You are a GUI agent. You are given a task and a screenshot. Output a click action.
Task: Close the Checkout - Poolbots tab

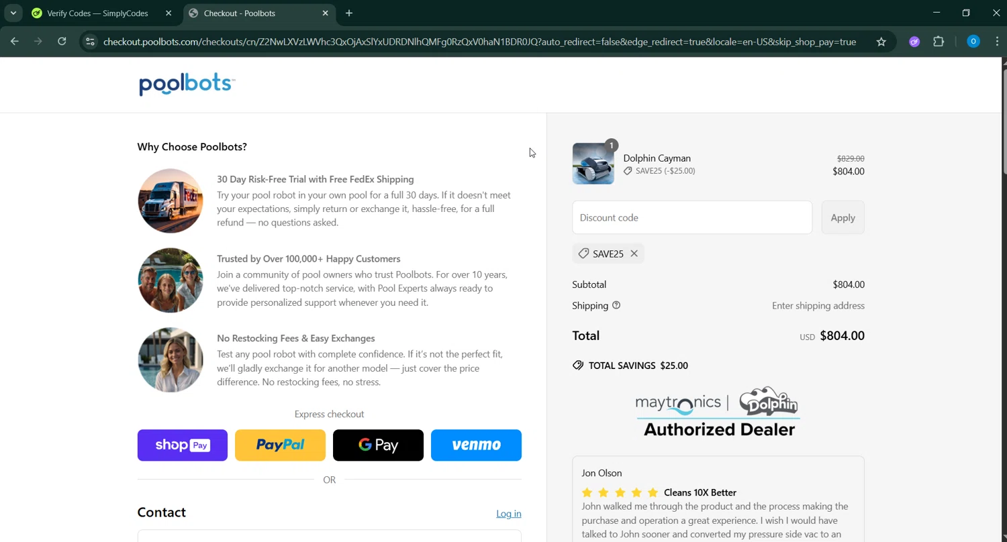(326, 13)
